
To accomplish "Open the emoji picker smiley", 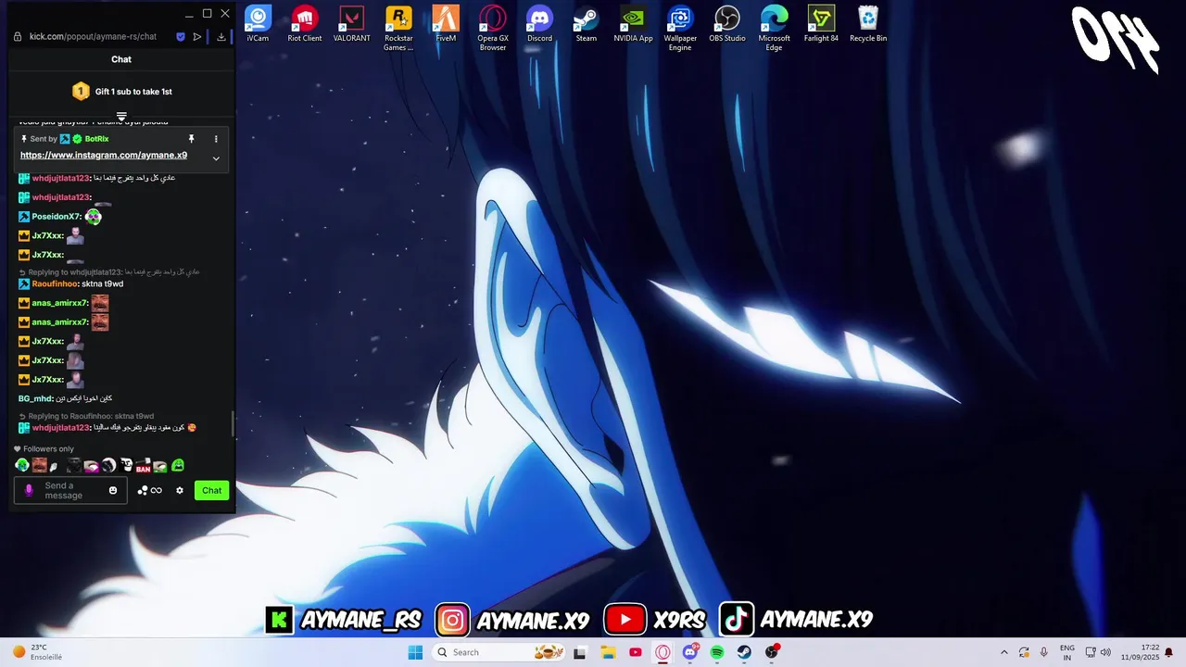I will [113, 490].
